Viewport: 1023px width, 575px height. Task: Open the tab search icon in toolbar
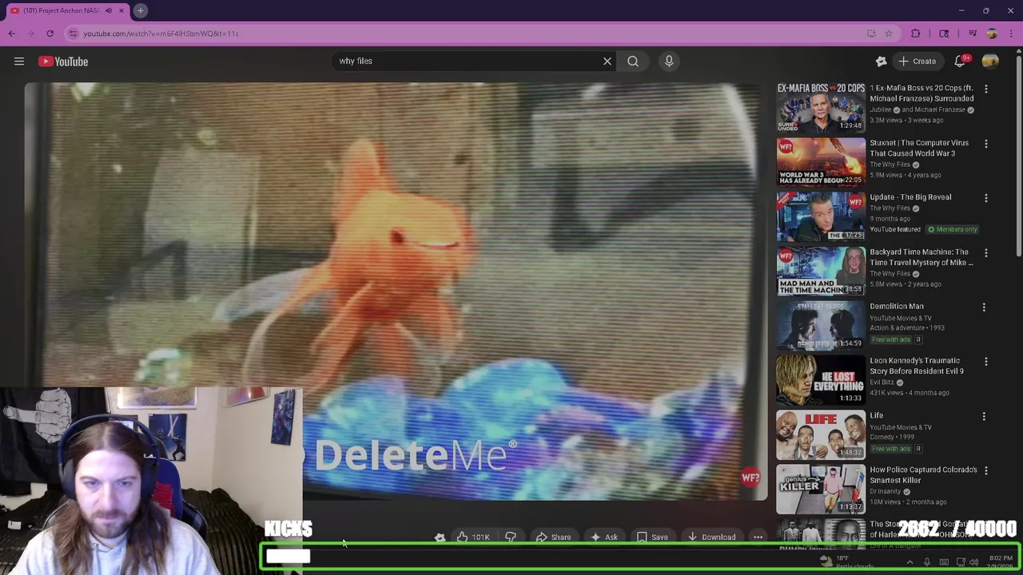(x=944, y=34)
